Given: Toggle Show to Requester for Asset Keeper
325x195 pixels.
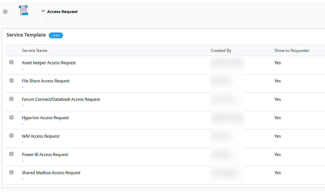Looking at the screenshot, I should (x=277, y=63).
